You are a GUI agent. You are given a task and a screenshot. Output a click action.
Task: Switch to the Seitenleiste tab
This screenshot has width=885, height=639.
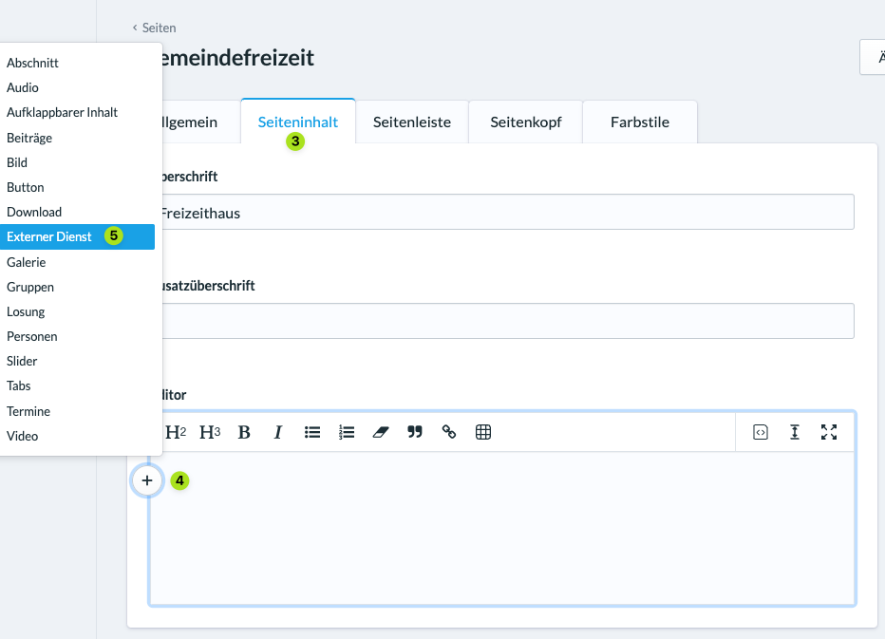pyautogui.click(x=412, y=122)
